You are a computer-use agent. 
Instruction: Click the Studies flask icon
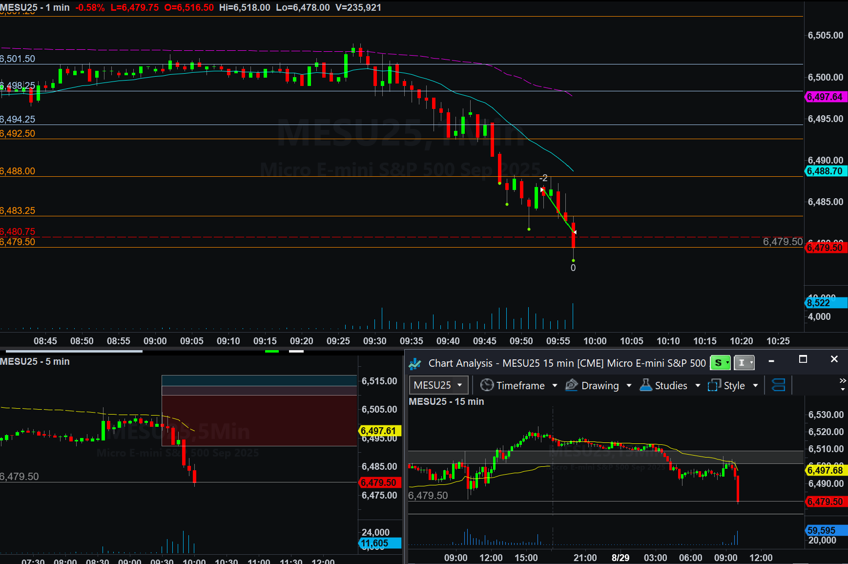click(x=646, y=385)
